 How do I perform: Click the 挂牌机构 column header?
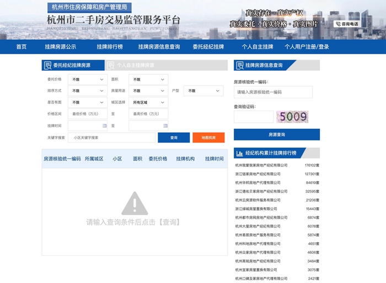(185, 159)
